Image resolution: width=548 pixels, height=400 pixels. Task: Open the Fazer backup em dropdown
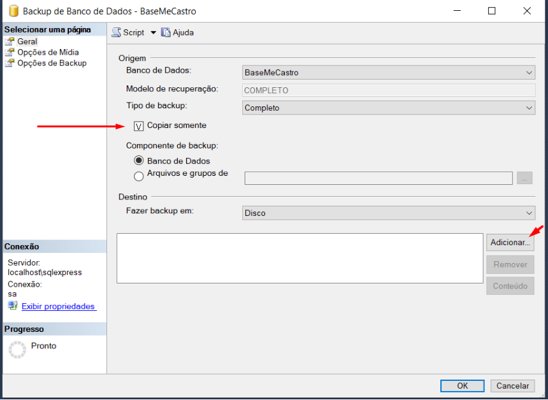[389, 213]
